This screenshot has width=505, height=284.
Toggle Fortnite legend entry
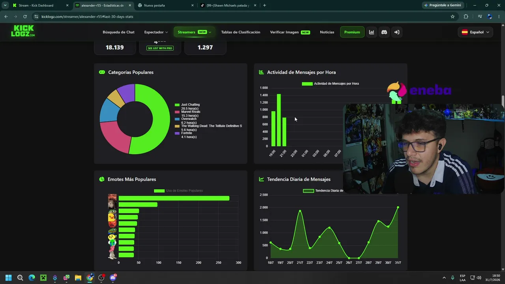[186, 135]
